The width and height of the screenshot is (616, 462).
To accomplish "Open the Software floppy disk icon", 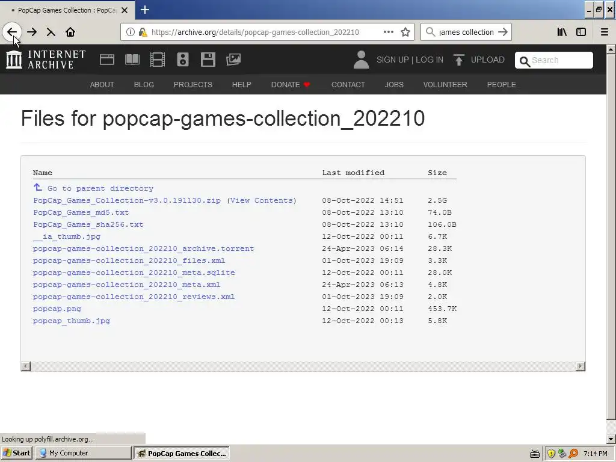I will pos(208,60).
